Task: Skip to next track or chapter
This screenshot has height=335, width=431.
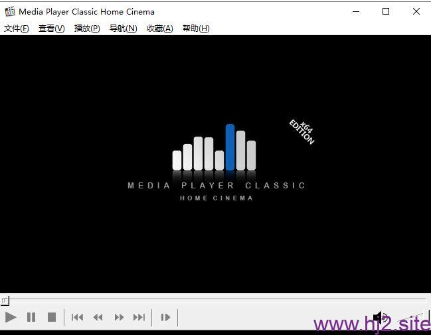Action: tap(139, 318)
